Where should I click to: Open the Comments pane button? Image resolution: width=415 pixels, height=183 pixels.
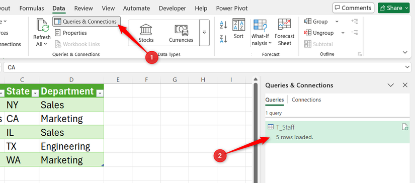tap(353, 8)
